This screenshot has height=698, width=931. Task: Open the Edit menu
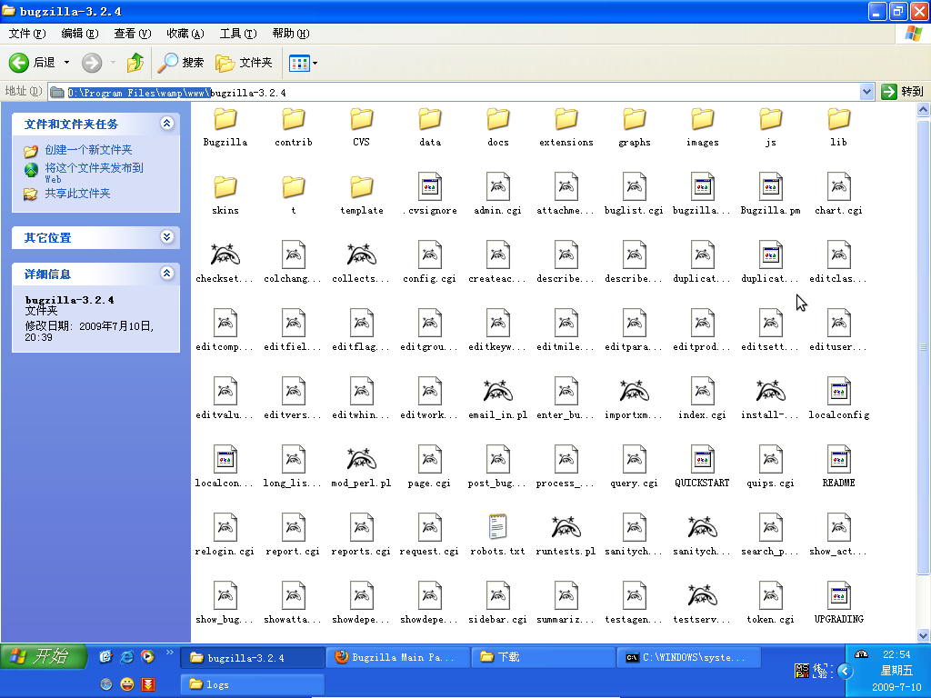pos(80,34)
